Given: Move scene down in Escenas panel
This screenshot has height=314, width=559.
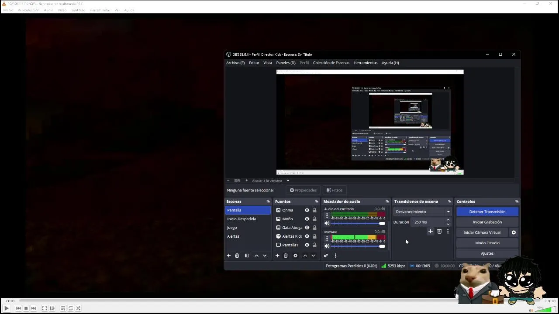Looking at the screenshot, I should coord(265,256).
